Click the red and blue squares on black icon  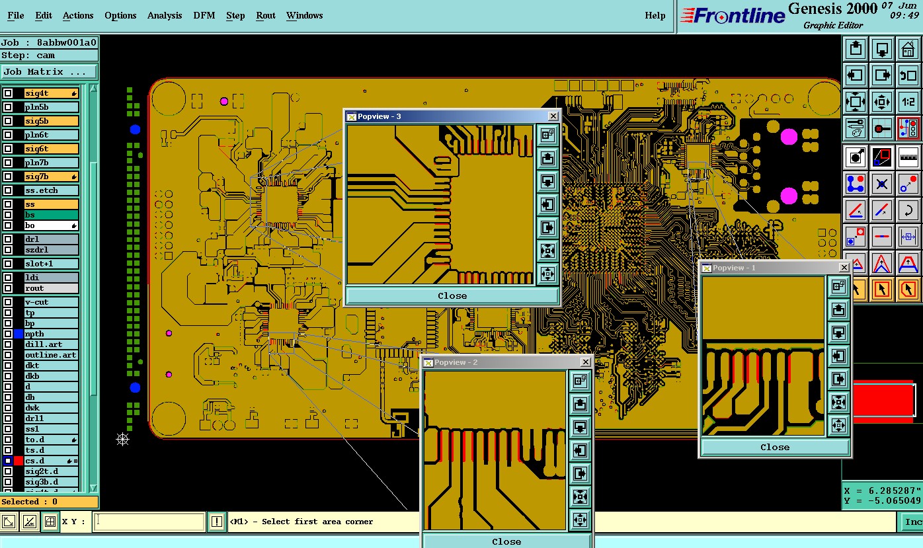pyautogui.click(x=882, y=157)
